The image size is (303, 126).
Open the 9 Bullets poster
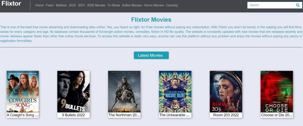coord(73,92)
